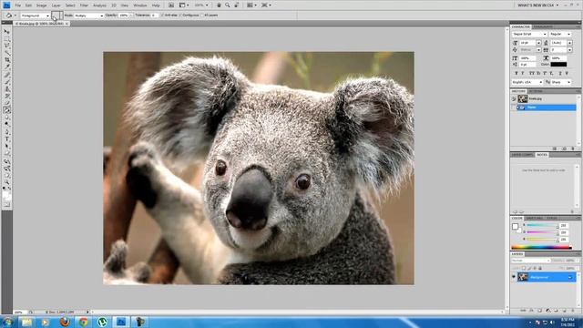
Task: Select the Paint Bucket tool in toolbox
Action: (x=6, y=110)
